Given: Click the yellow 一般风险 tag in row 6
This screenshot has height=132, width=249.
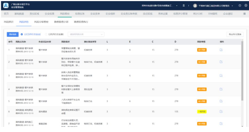Looking at the screenshot, I should [202, 111].
